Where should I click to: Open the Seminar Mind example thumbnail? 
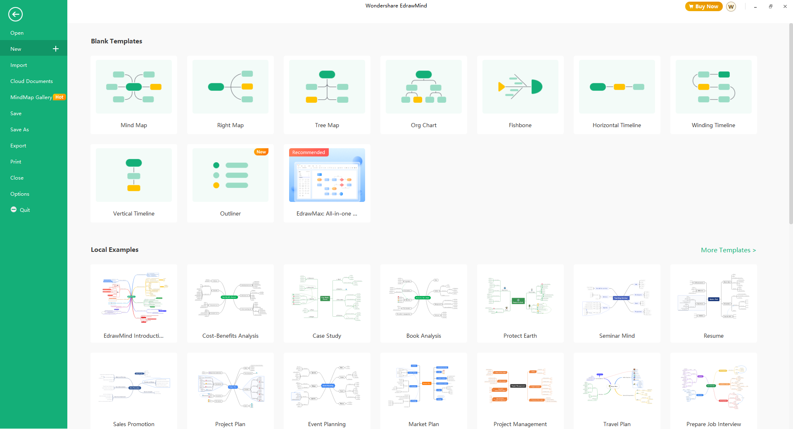(x=617, y=297)
